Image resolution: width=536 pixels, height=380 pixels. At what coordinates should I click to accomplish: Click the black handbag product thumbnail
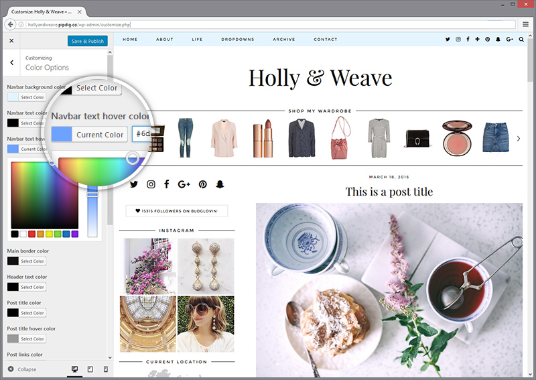click(x=417, y=139)
